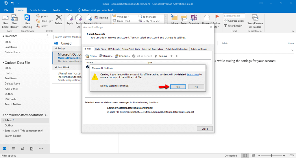Open New Items menu icon

tap(14, 18)
